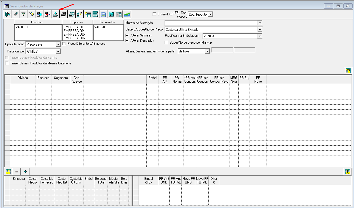
Task: Click the teal refresh arrows icon
Action: [111, 14]
